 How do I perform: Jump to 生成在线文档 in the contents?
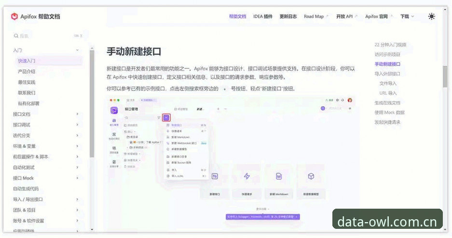pos(387,103)
